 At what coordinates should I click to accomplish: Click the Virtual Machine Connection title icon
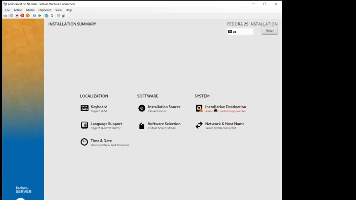click(x=5, y=4)
